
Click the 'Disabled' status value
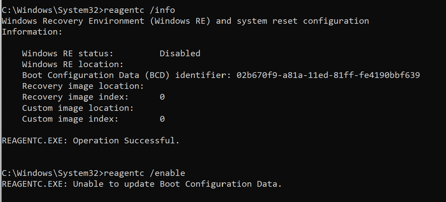click(x=180, y=54)
